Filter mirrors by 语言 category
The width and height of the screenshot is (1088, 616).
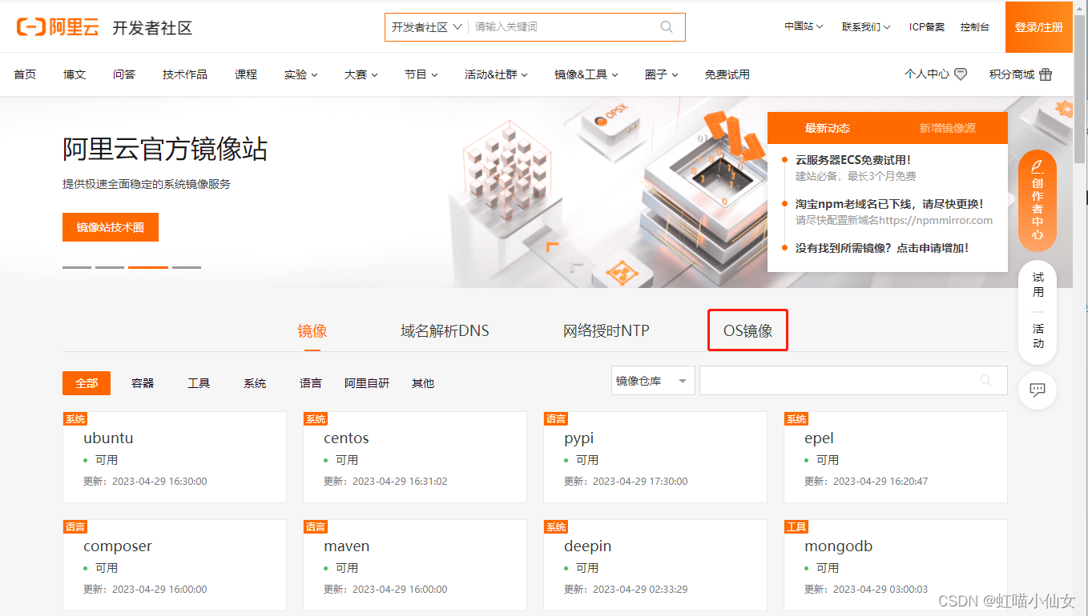point(311,383)
